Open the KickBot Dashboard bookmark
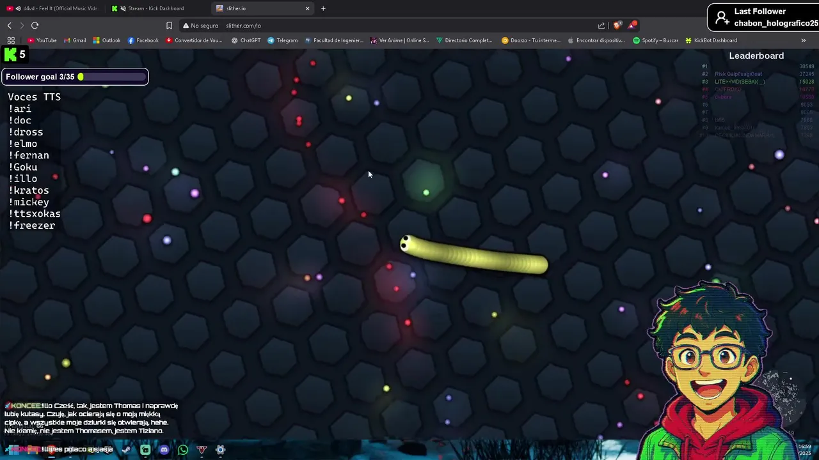 pos(712,40)
